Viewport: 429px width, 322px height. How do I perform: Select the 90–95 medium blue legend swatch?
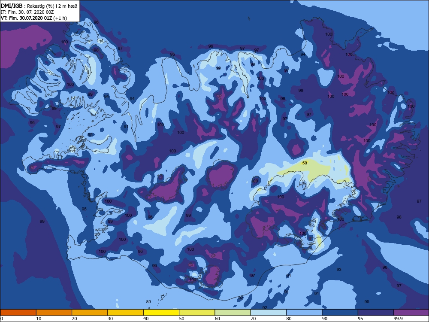[340, 313]
